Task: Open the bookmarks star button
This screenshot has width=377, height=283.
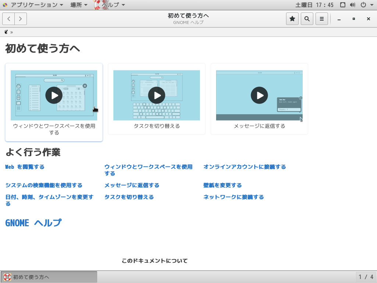Action: pyautogui.click(x=292, y=19)
